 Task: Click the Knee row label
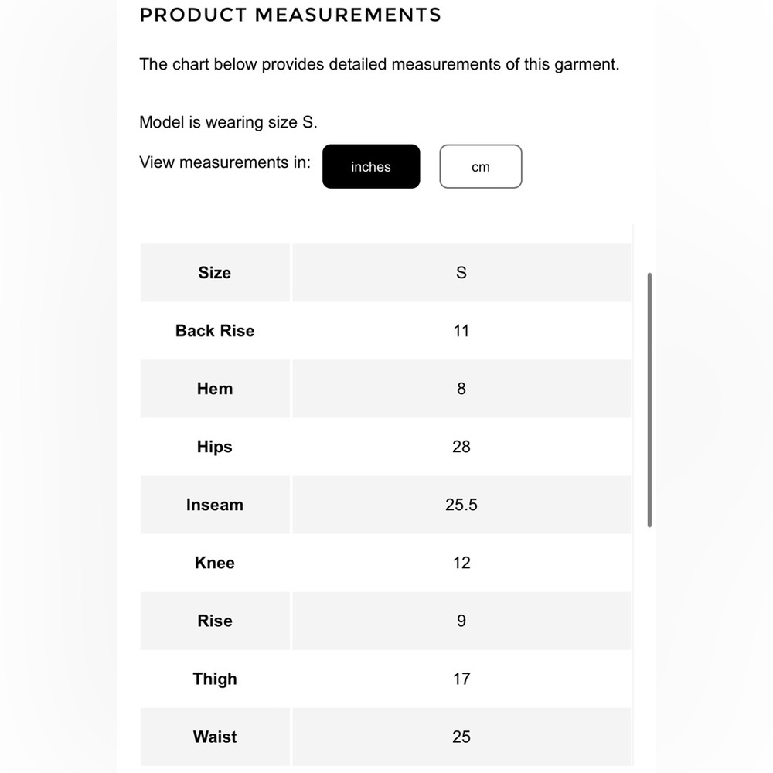215,563
